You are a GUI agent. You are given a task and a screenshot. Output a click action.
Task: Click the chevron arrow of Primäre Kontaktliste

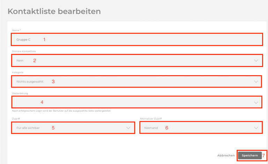[x=256, y=60]
